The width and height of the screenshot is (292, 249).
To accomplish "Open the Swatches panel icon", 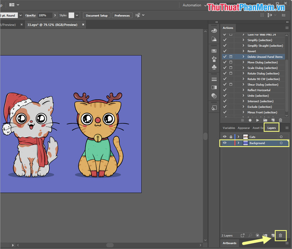I will tap(214, 51).
